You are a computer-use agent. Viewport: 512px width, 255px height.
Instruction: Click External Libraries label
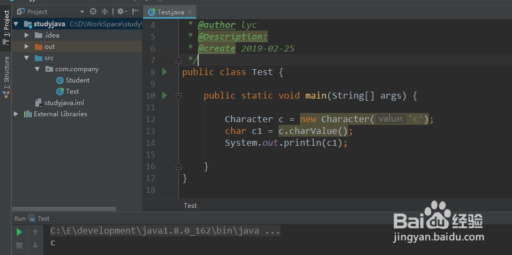(x=61, y=114)
